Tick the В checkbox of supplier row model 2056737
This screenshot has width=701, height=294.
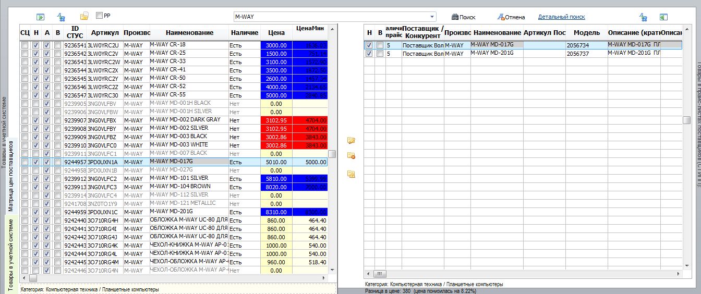[380, 54]
